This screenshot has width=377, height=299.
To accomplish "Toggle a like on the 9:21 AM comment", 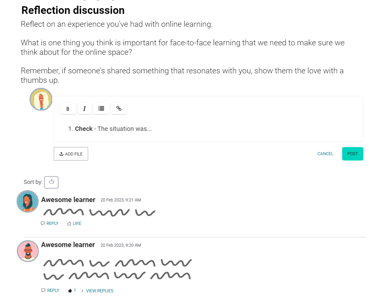I will (x=74, y=223).
